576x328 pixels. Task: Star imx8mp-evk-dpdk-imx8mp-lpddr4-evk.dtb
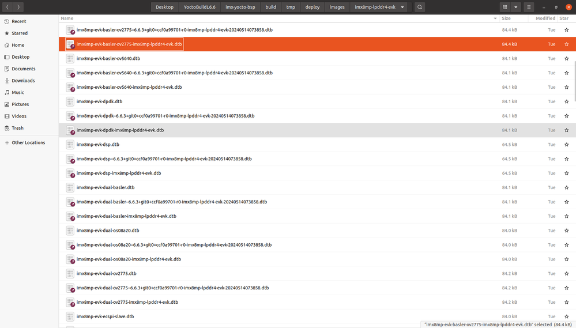(566, 130)
